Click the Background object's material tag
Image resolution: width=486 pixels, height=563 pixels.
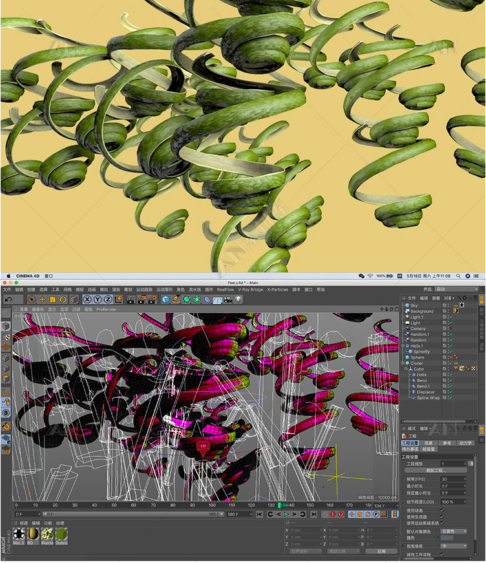point(456,311)
